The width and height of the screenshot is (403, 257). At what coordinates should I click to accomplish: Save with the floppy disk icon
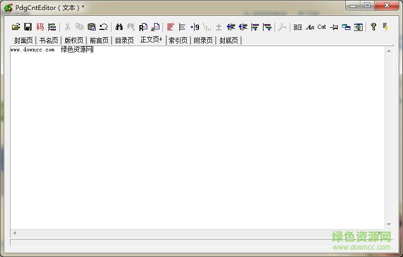(28, 27)
